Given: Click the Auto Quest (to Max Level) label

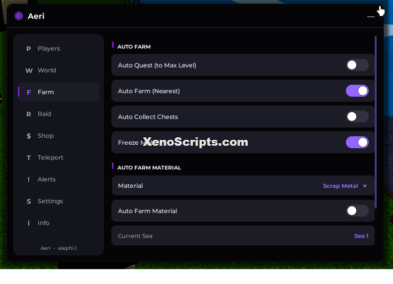Looking at the screenshot, I should pos(157,65).
